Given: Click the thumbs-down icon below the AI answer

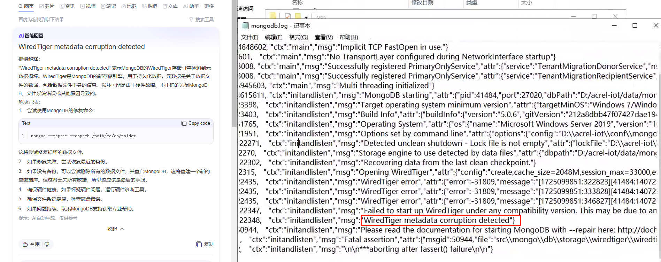Looking at the screenshot, I should [x=47, y=244].
